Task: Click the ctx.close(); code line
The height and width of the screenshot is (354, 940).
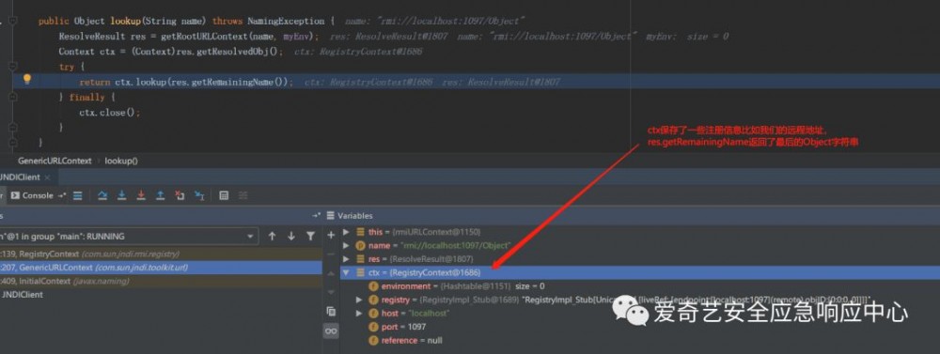Action: [x=110, y=112]
